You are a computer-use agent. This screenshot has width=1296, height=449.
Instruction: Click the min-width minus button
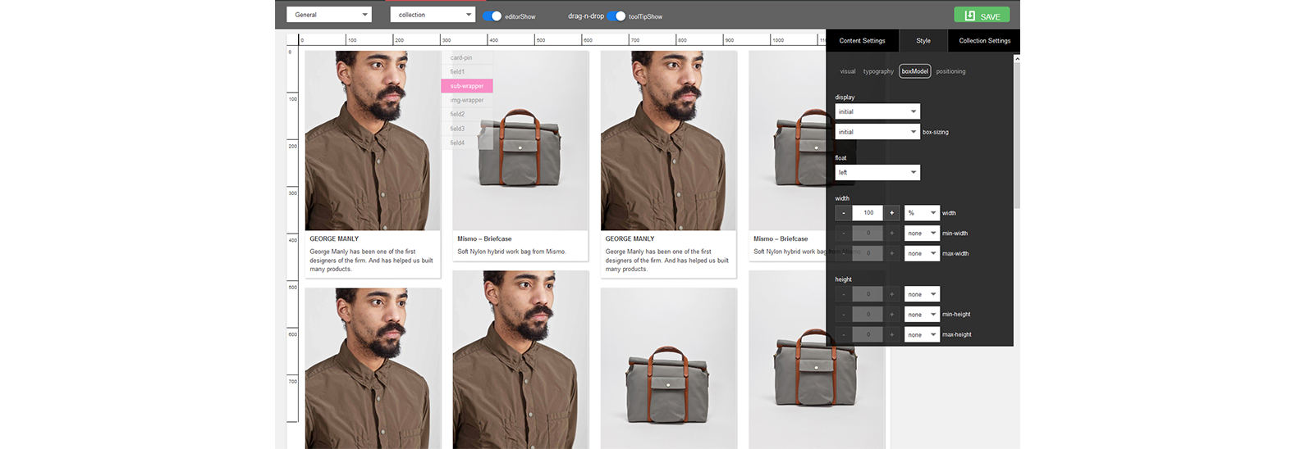[843, 234]
